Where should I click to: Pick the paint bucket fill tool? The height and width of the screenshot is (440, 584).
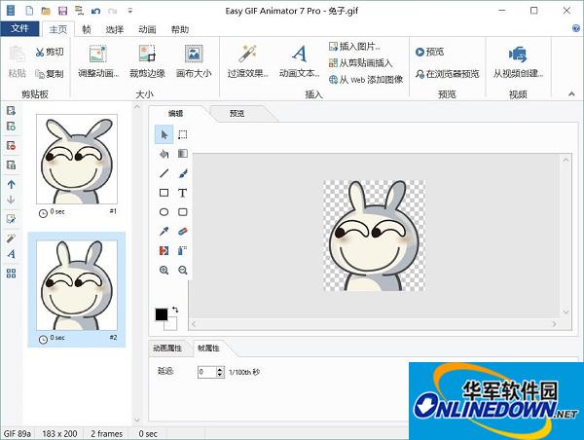pyautogui.click(x=164, y=154)
